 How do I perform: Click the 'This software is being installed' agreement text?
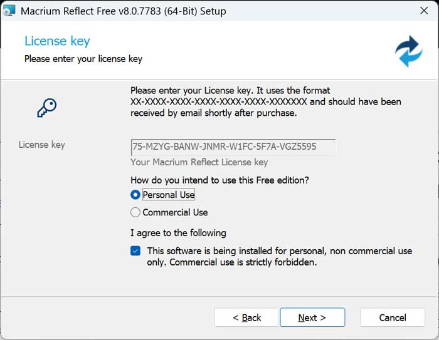[280, 256]
